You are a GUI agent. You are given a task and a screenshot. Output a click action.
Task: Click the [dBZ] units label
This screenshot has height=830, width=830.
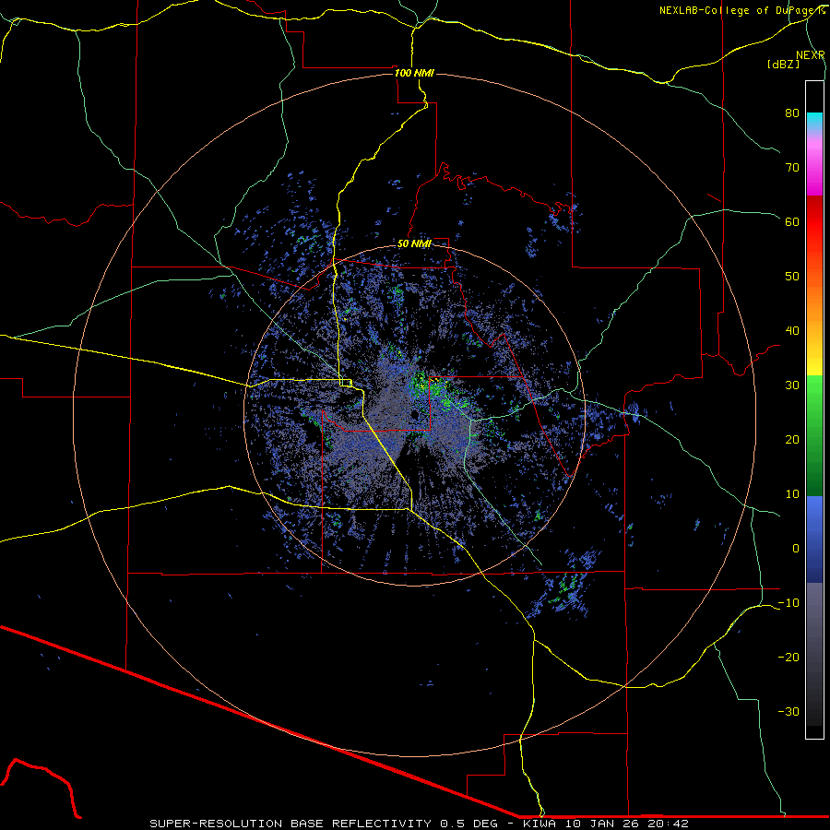click(x=783, y=64)
